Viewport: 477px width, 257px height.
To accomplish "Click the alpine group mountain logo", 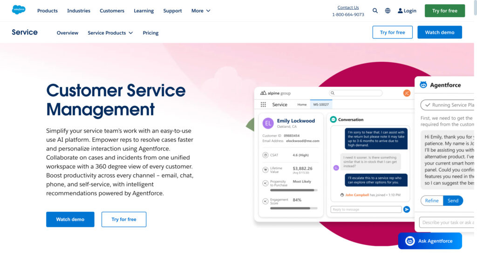I will pyautogui.click(x=263, y=93).
